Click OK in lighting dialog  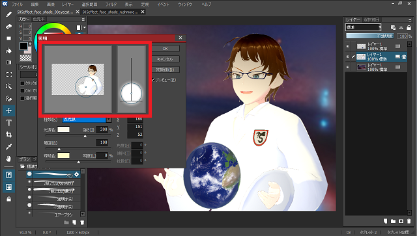pyautogui.click(x=165, y=49)
